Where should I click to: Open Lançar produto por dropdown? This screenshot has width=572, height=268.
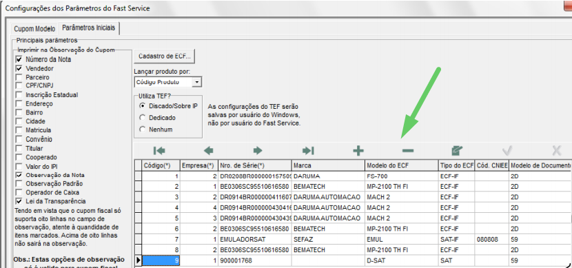pyautogui.click(x=197, y=82)
